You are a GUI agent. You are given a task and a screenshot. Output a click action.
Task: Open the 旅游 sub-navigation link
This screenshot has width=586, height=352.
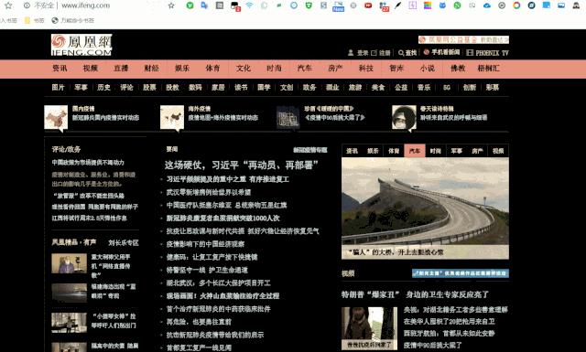click(x=355, y=88)
